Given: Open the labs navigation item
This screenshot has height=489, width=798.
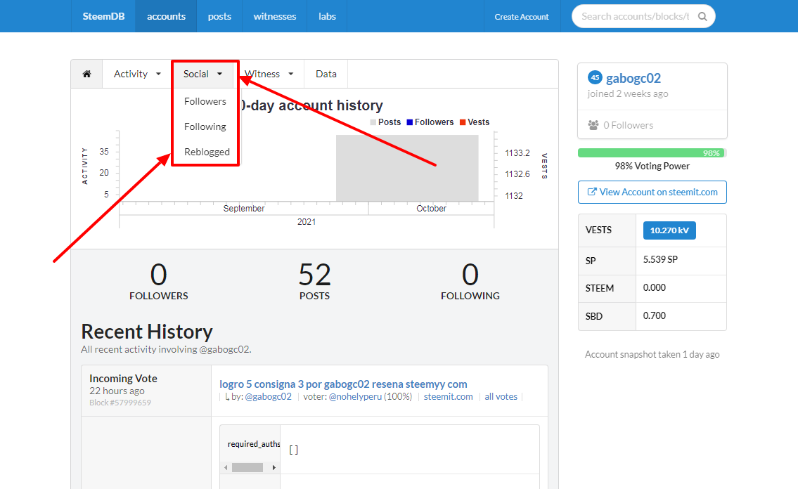Looking at the screenshot, I should 327,16.
